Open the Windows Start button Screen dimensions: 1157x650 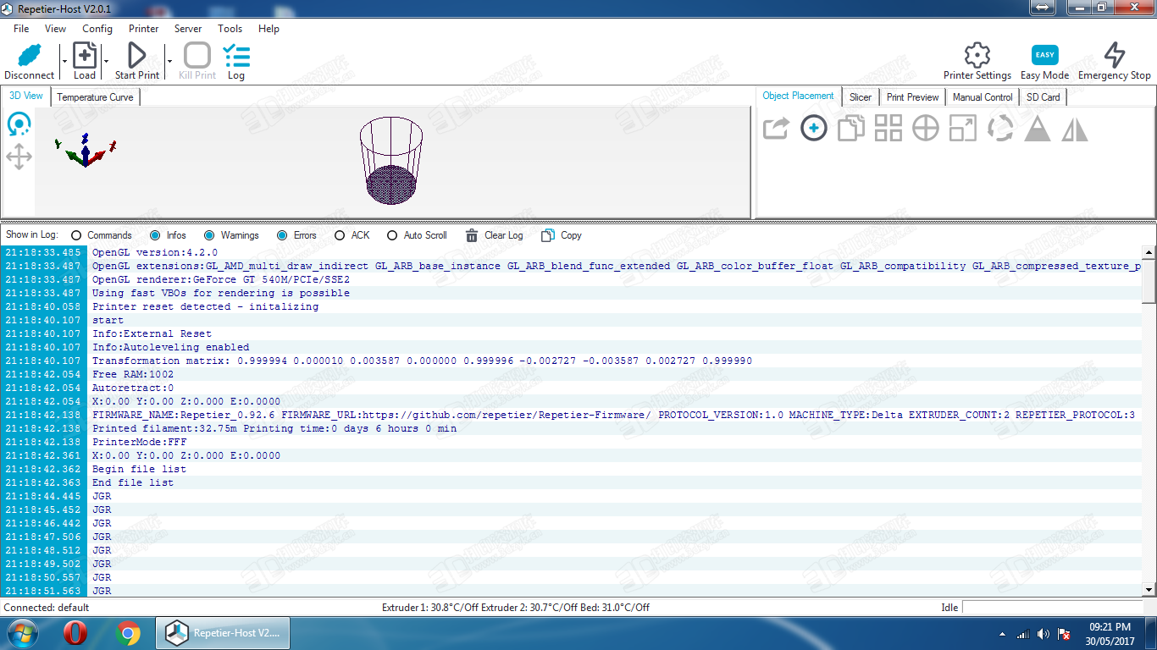pos(24,633)
